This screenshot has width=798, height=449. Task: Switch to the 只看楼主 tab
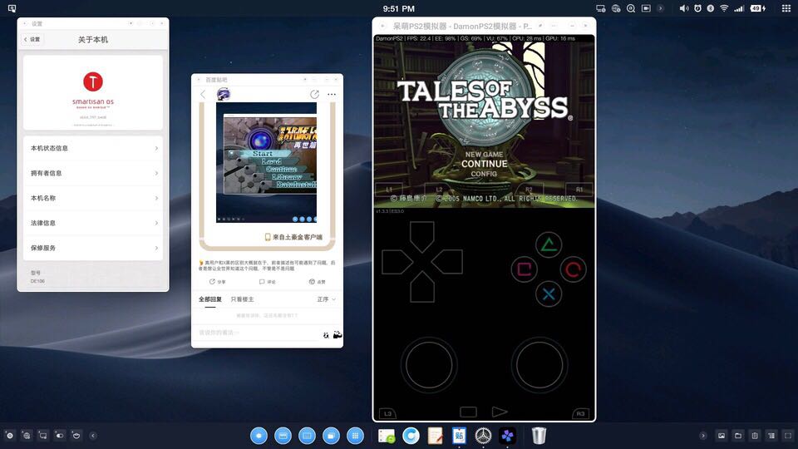(x=242, y=299)
